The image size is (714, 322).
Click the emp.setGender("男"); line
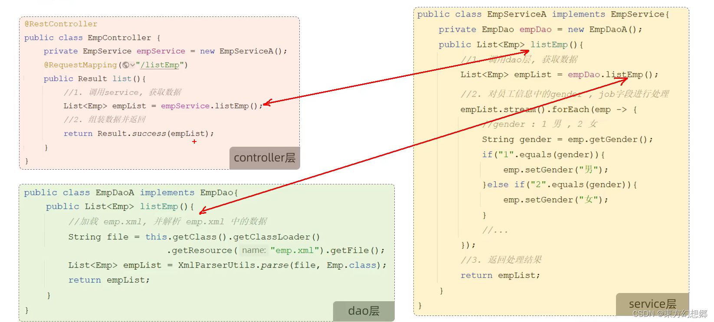tap(556, 170)
